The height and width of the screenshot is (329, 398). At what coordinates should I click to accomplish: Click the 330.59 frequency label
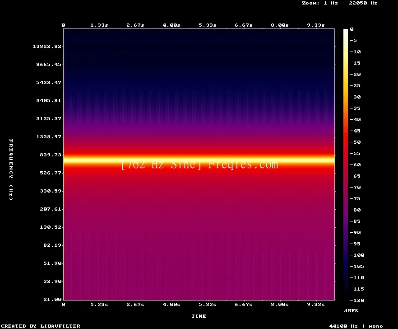[51, 191]
